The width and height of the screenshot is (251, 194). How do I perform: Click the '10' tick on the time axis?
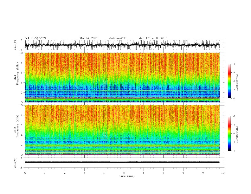click(223, 173)
